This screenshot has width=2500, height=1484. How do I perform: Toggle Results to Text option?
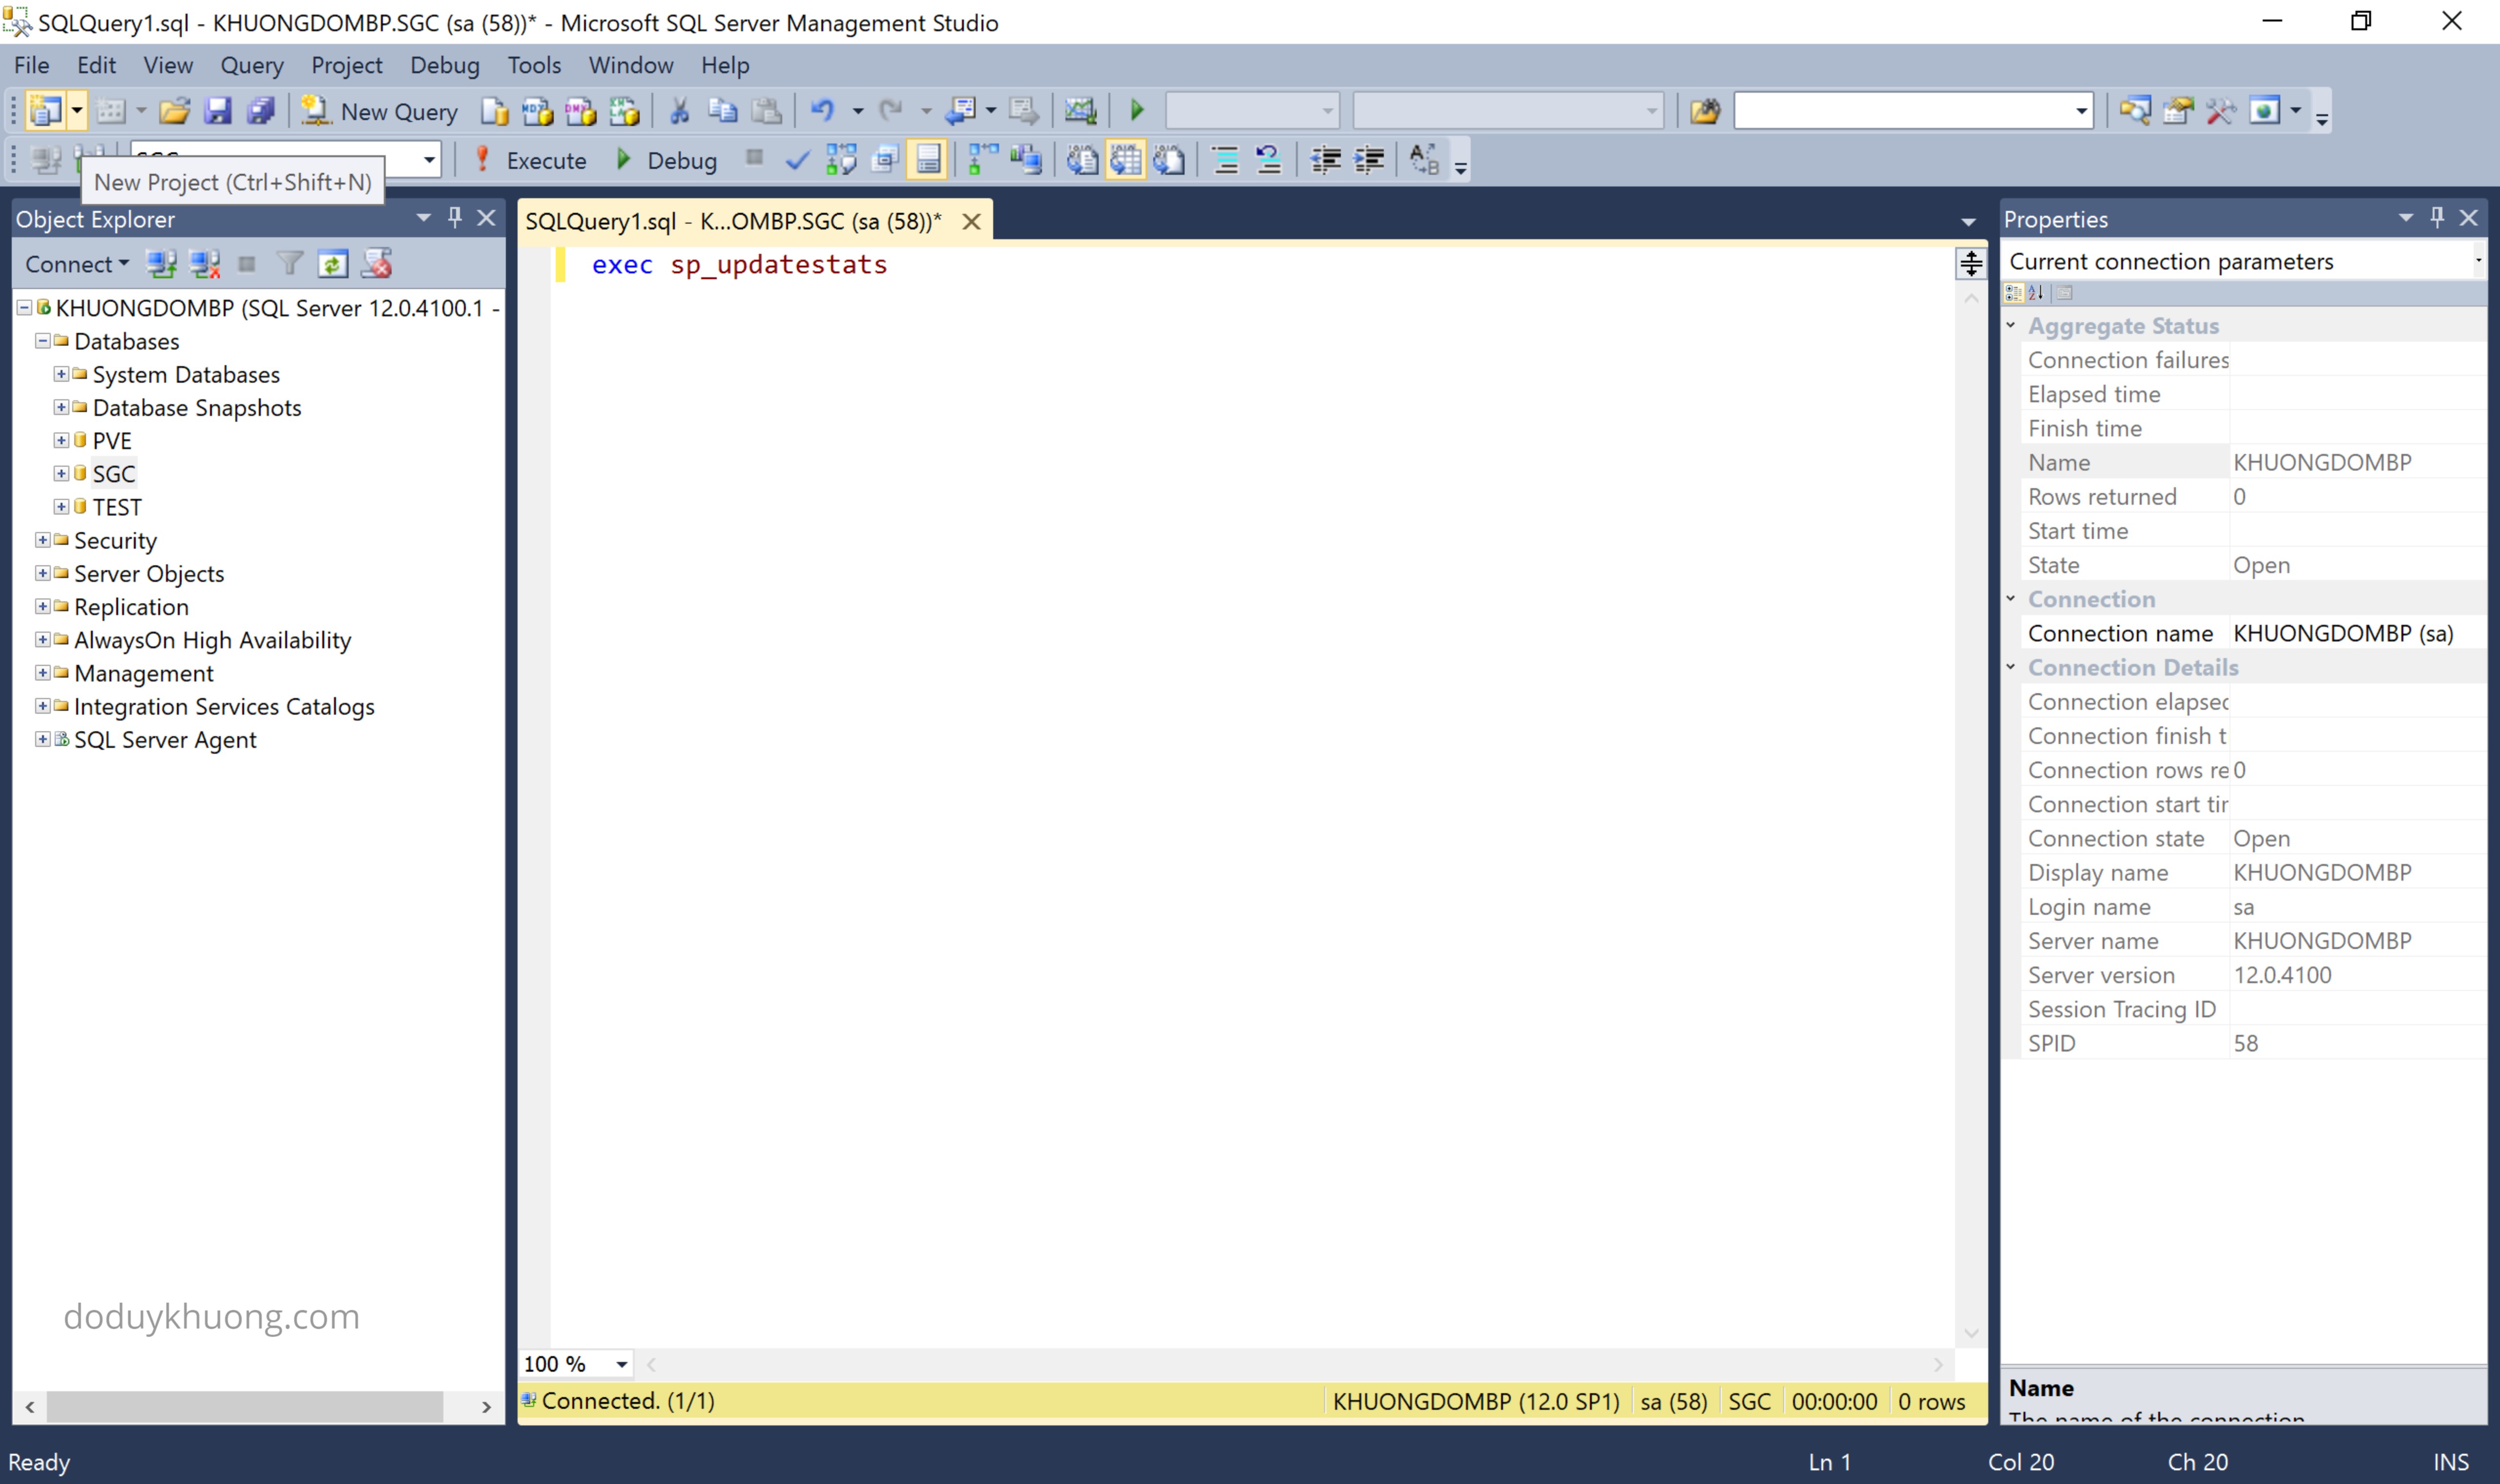click(1082, 160)
